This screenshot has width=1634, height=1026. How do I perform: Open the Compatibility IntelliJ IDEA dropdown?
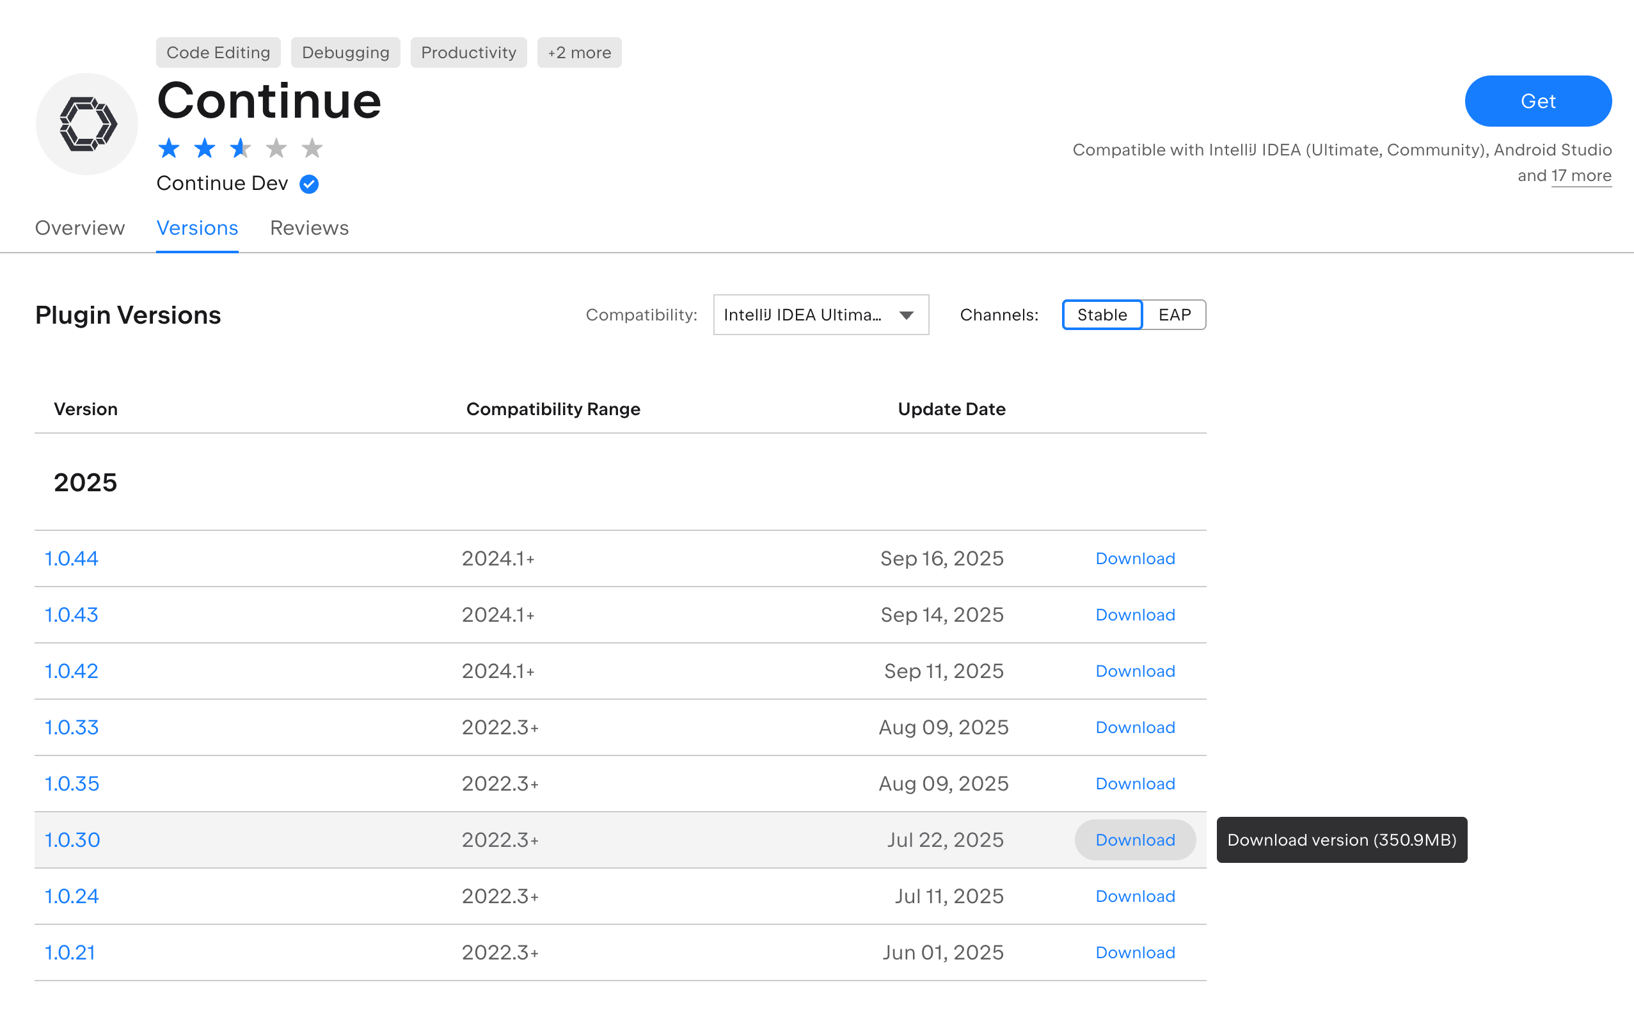pyautogui.click(x=820, y=315)
